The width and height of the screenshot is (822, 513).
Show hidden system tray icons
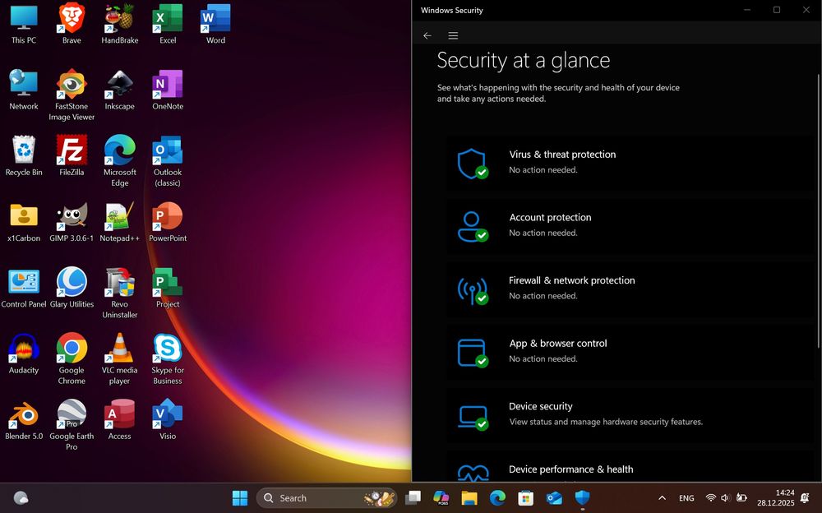[x=662, y=497]
